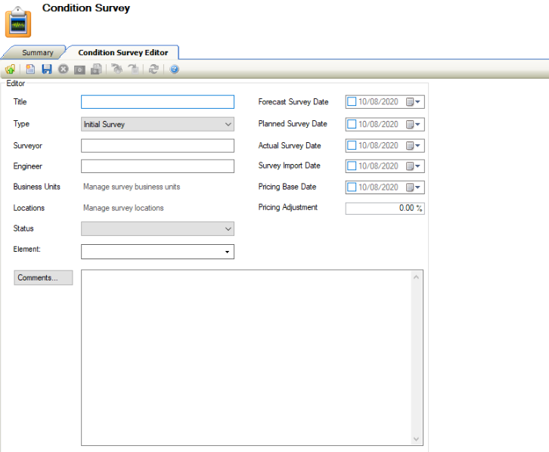This screenshot has width=549, height=452.
Task: Click the refresh arrows toolbar icon
Action: (x=154, y=70)
